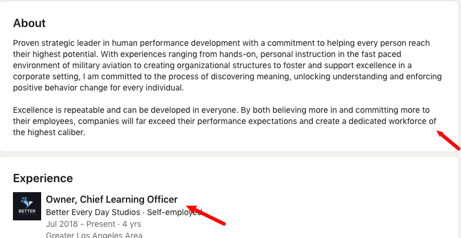
Task: Click the red arrow pointing at the job title
Action: 206,215
